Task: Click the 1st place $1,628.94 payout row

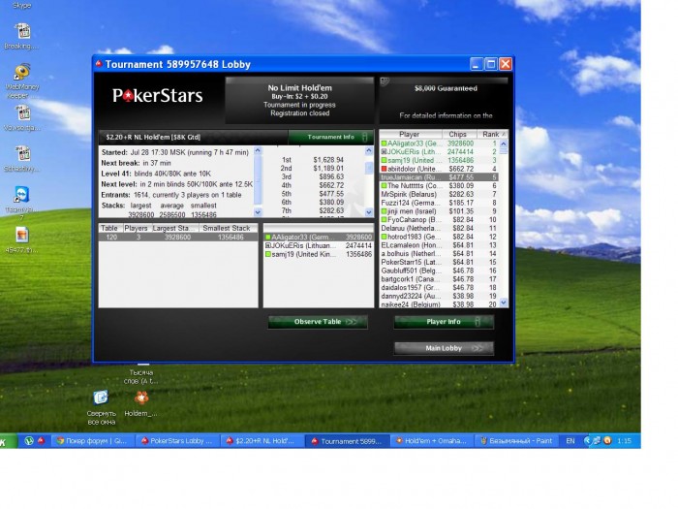Action: click(312, 160)
